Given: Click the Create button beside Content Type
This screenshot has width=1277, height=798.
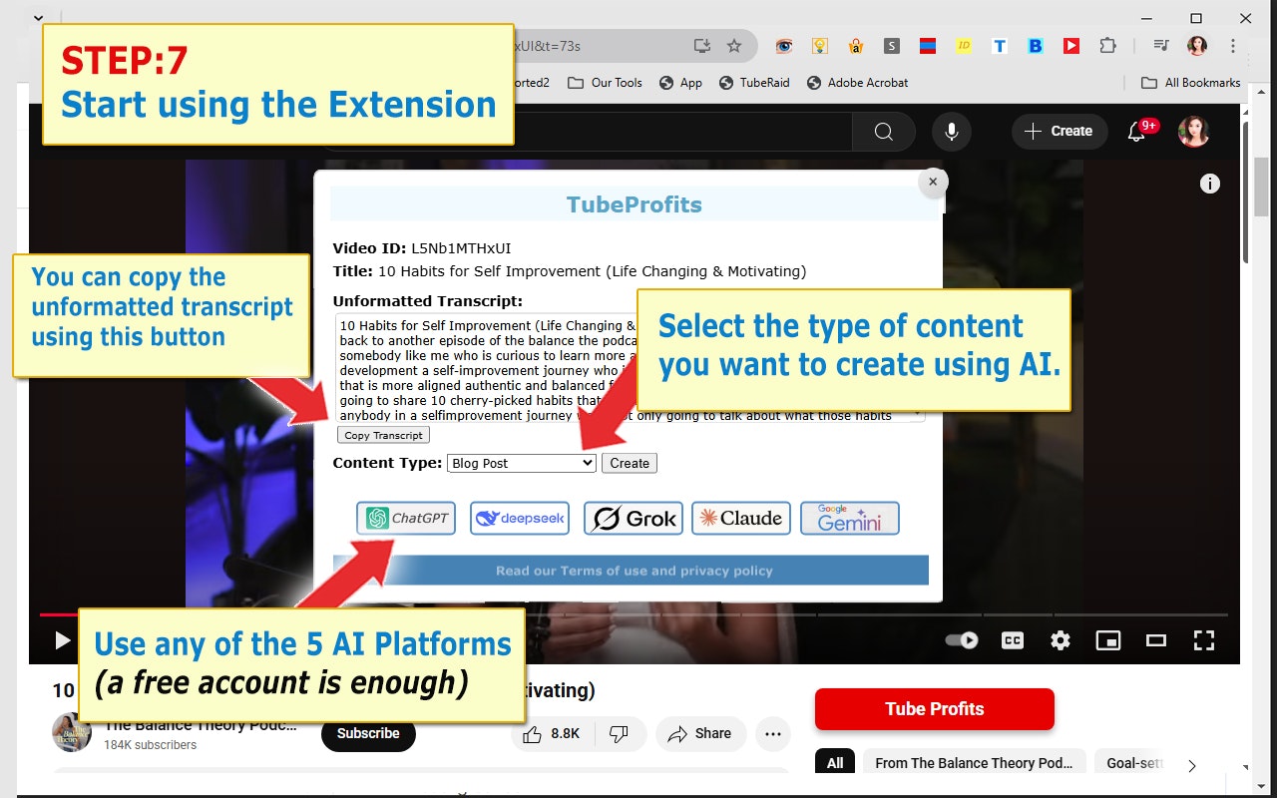Looking at the screenshot, I should 630,463.
